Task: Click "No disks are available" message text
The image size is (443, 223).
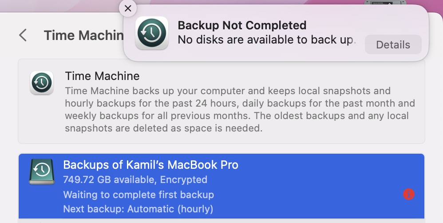Action: pos(266,40)
